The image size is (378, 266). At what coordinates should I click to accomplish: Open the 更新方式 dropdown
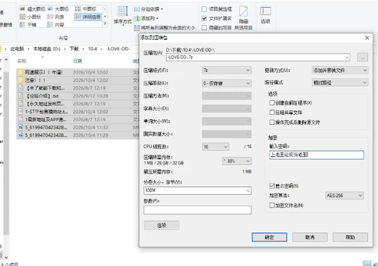point(340,70)
